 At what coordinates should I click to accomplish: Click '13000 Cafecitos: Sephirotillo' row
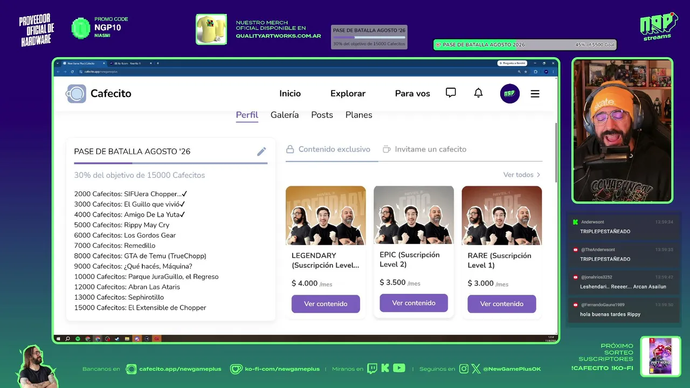pos(119,297)
